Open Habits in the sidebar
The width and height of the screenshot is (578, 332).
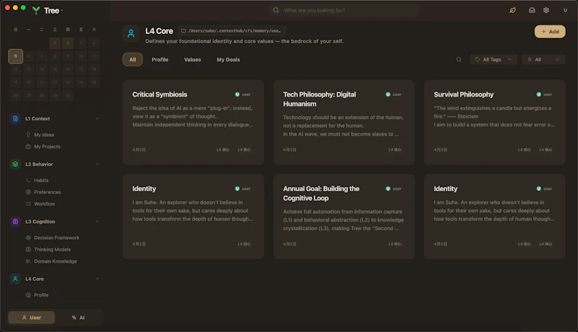[x=41, y=180]
